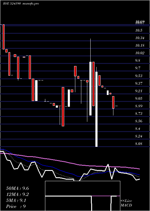The image size is (150, 211).
Task: Click the 8.08 price axis label
Action: (139, 144)
